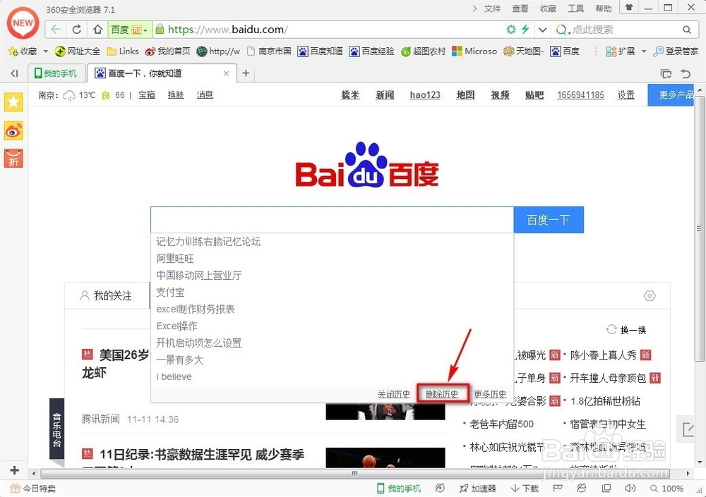Click 换一换 refresh hot news
Viewport: 706px width, 497px height.
click(x=626, y=330)
